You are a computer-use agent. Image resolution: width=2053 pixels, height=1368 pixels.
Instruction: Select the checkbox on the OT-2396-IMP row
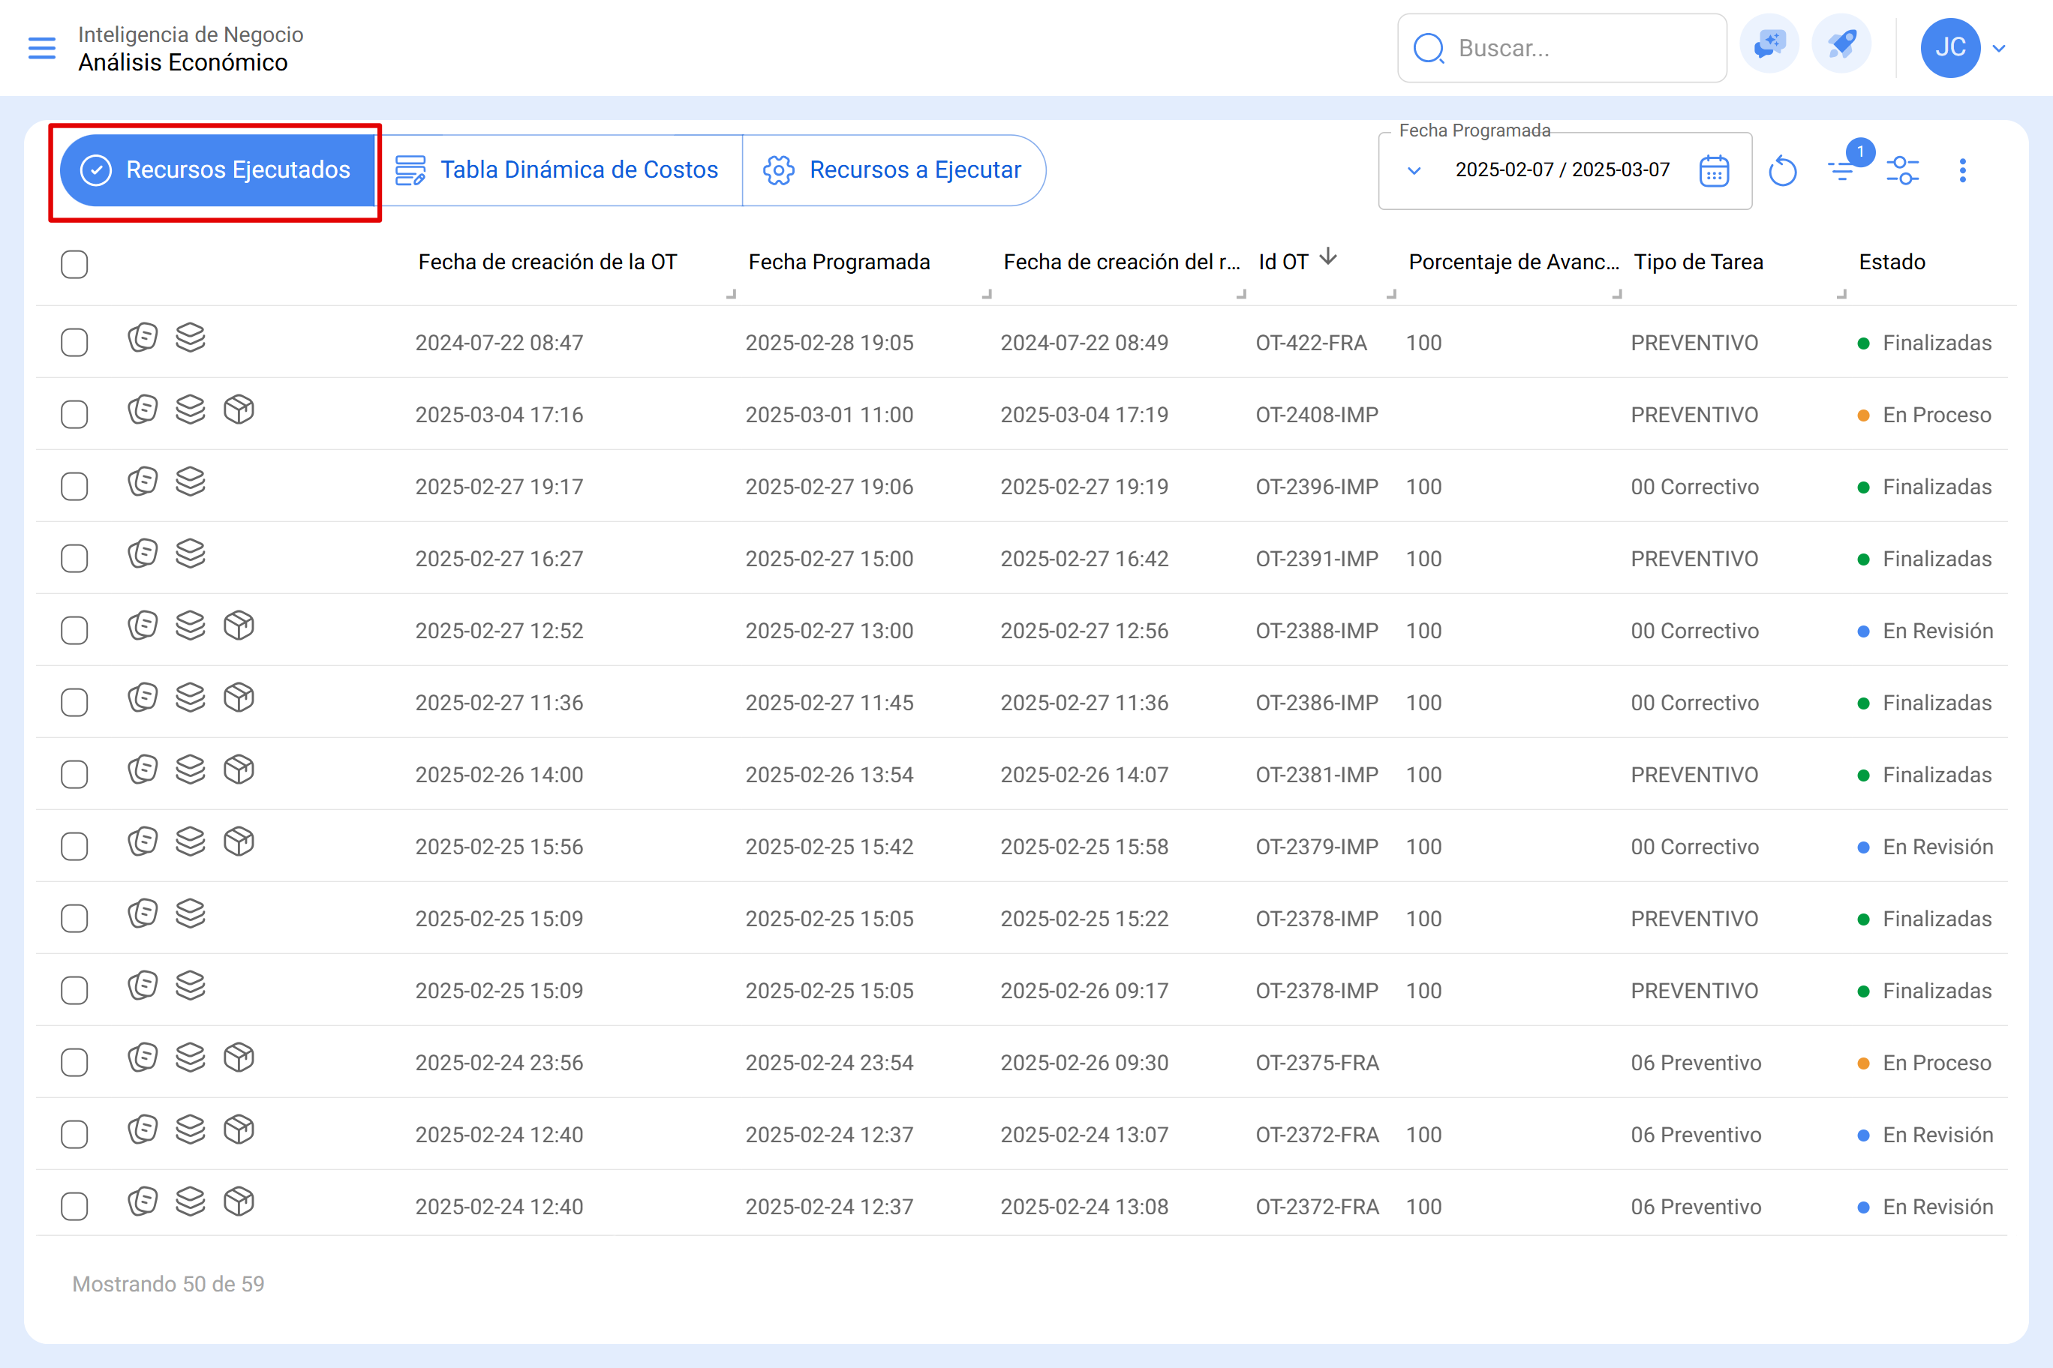point(74,486)
